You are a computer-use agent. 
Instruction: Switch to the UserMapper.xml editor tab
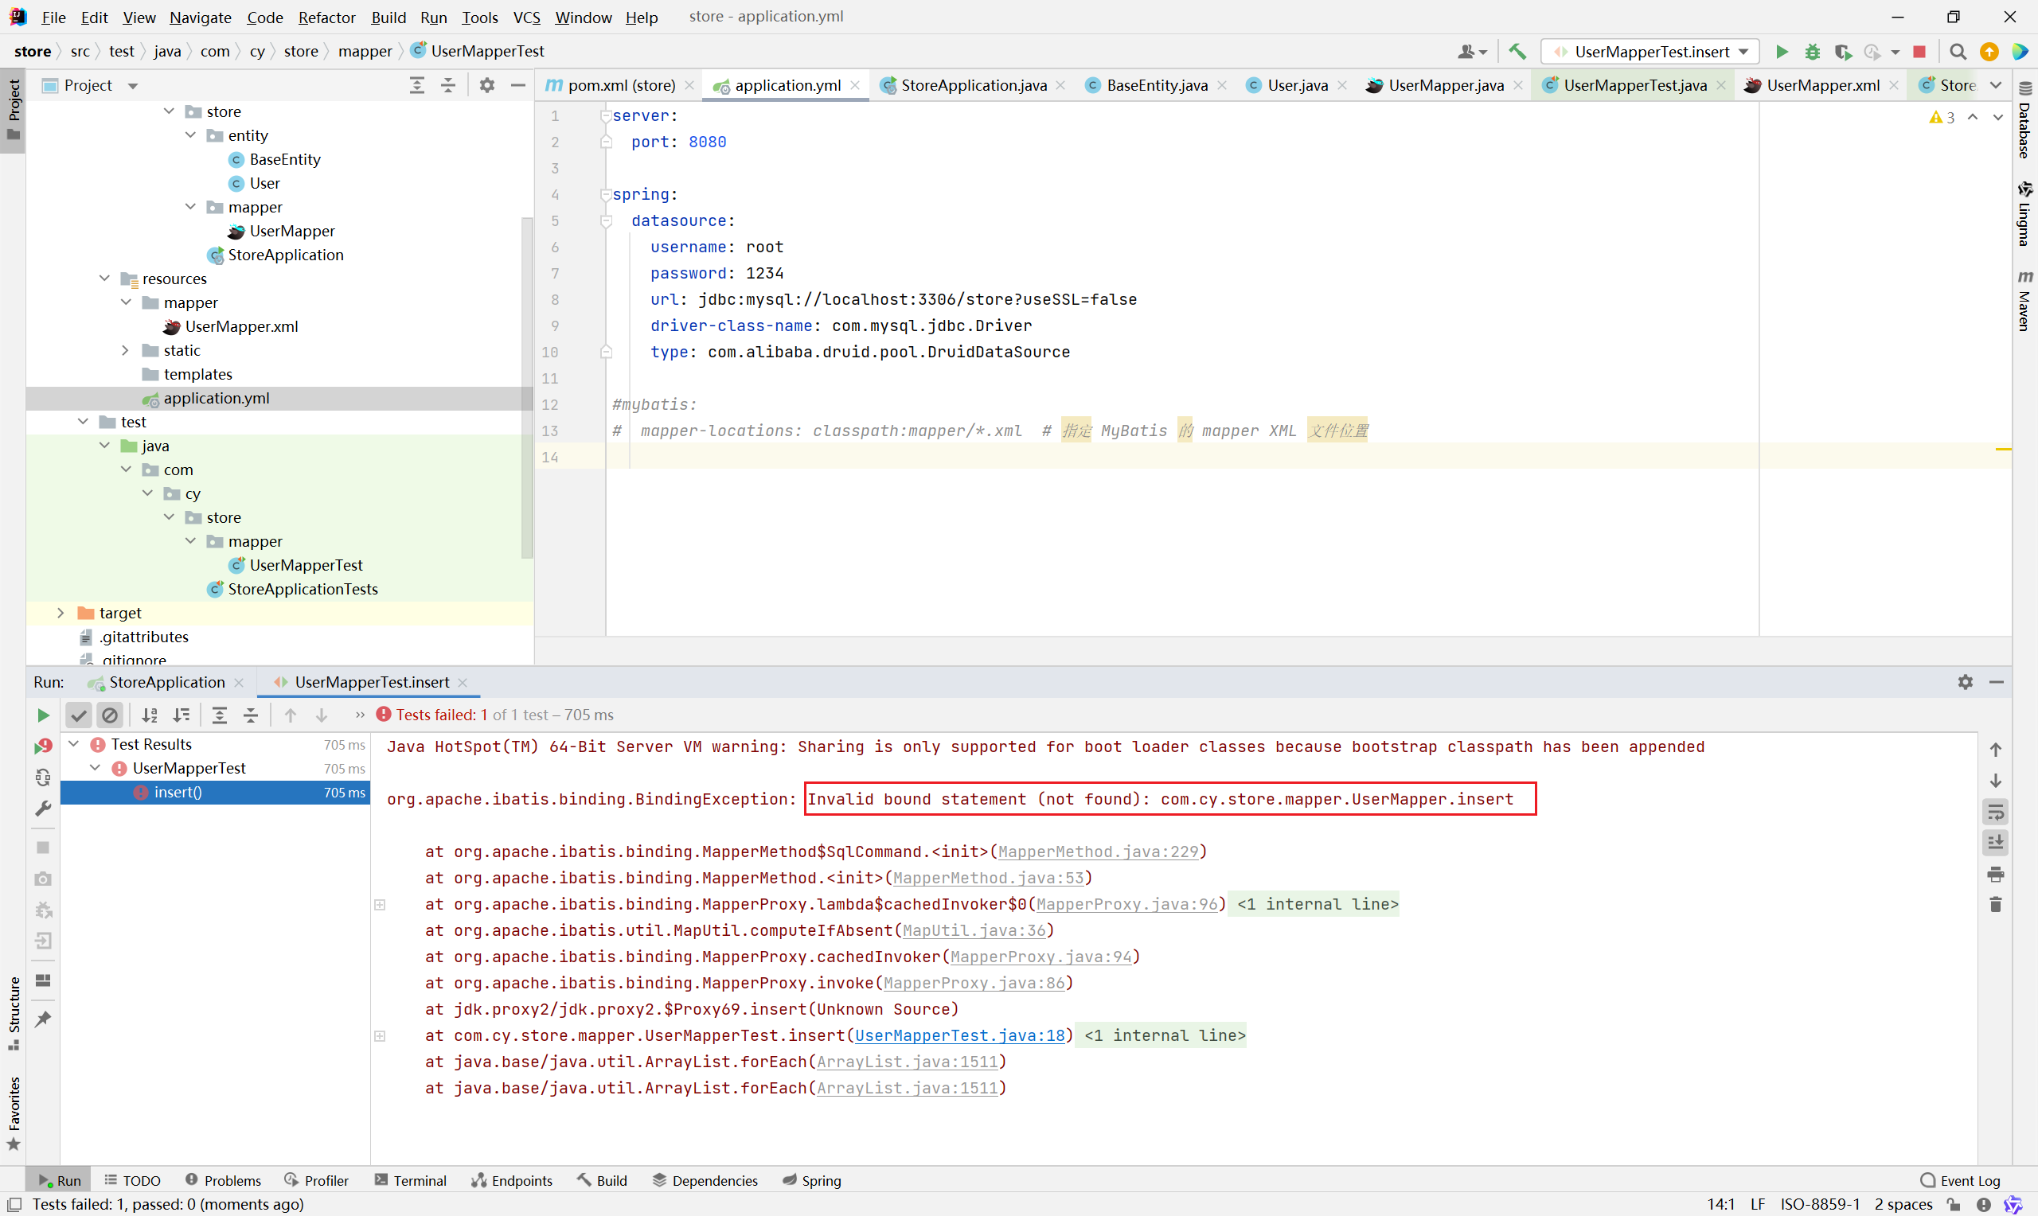1821,85
